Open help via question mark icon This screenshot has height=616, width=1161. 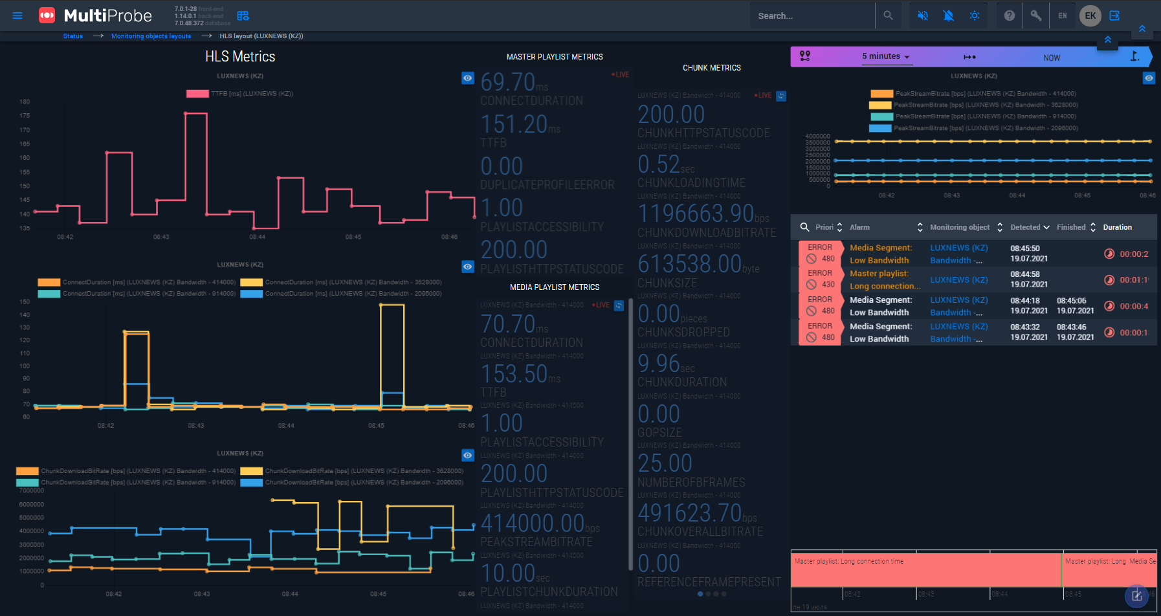[1010, 16]
